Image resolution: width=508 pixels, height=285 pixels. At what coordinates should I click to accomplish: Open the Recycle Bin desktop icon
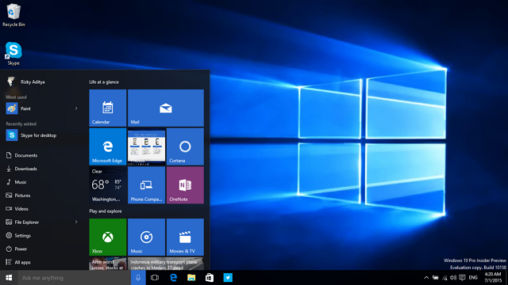click(13, 15)
